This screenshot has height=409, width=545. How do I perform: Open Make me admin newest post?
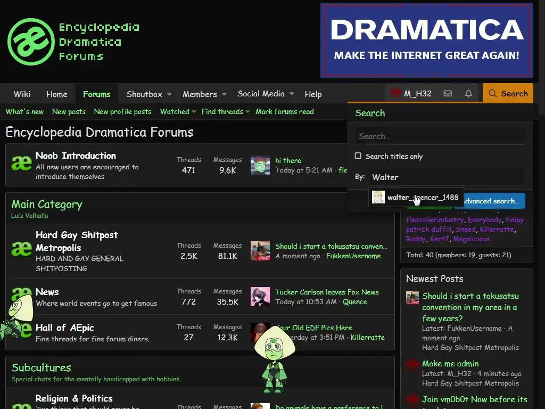(450, 363)
